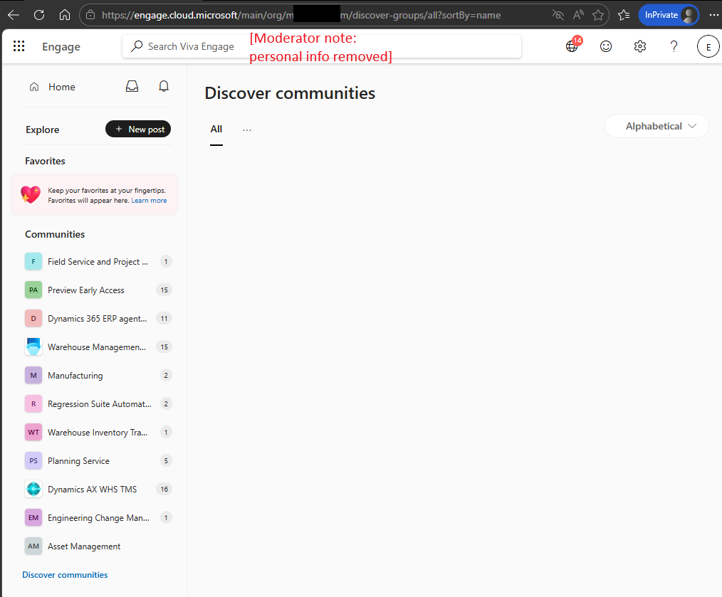The image size is (722, 597).
Task: Click the Warehouse Management avatar image
Action: point(33,347)
